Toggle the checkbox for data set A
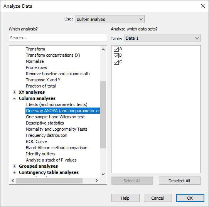209x207 pixels. coord(116,49)
